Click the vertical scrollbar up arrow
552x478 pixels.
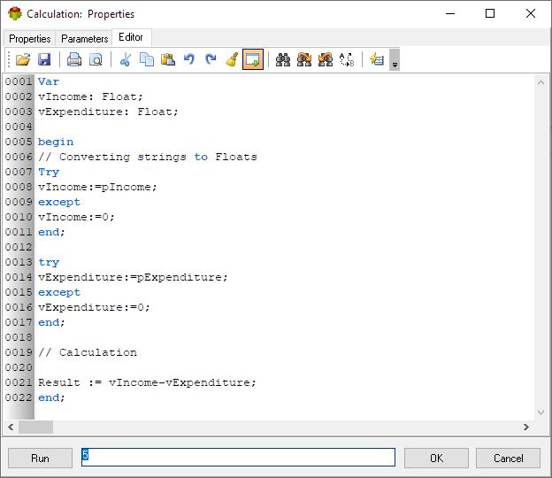(541, 83)
